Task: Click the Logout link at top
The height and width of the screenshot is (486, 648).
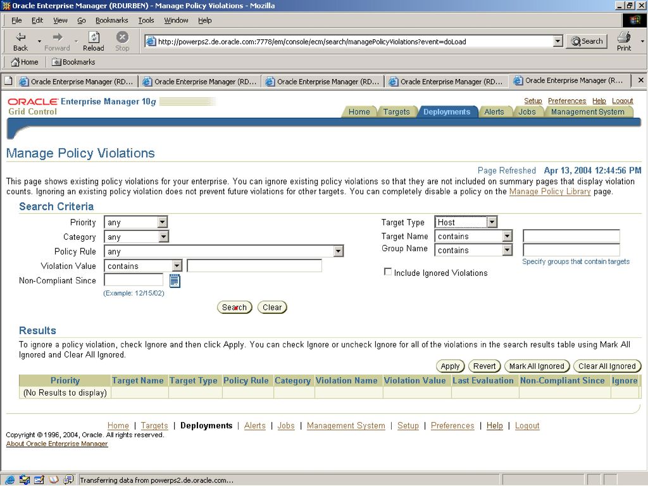Action: click(623, 101)
